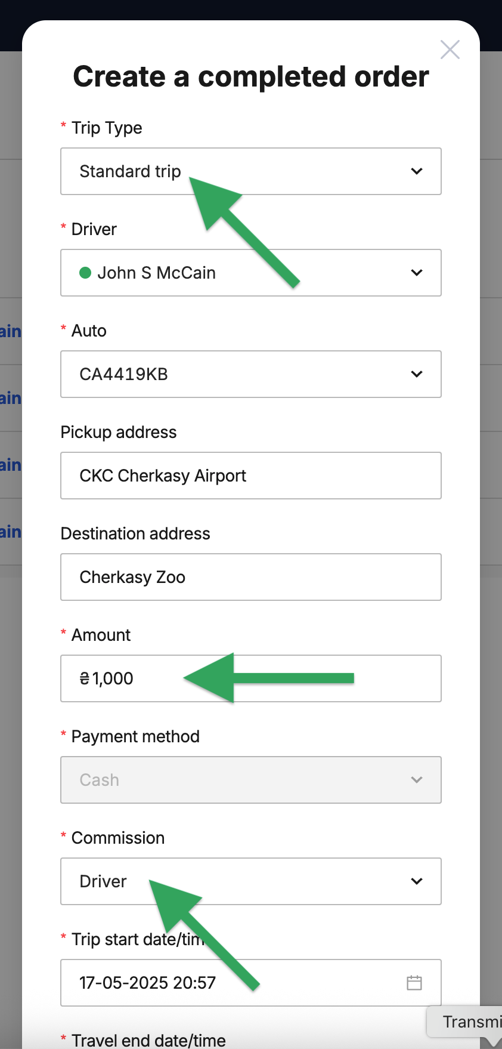Focus the Pickup address input field

(x=251, y=476)
